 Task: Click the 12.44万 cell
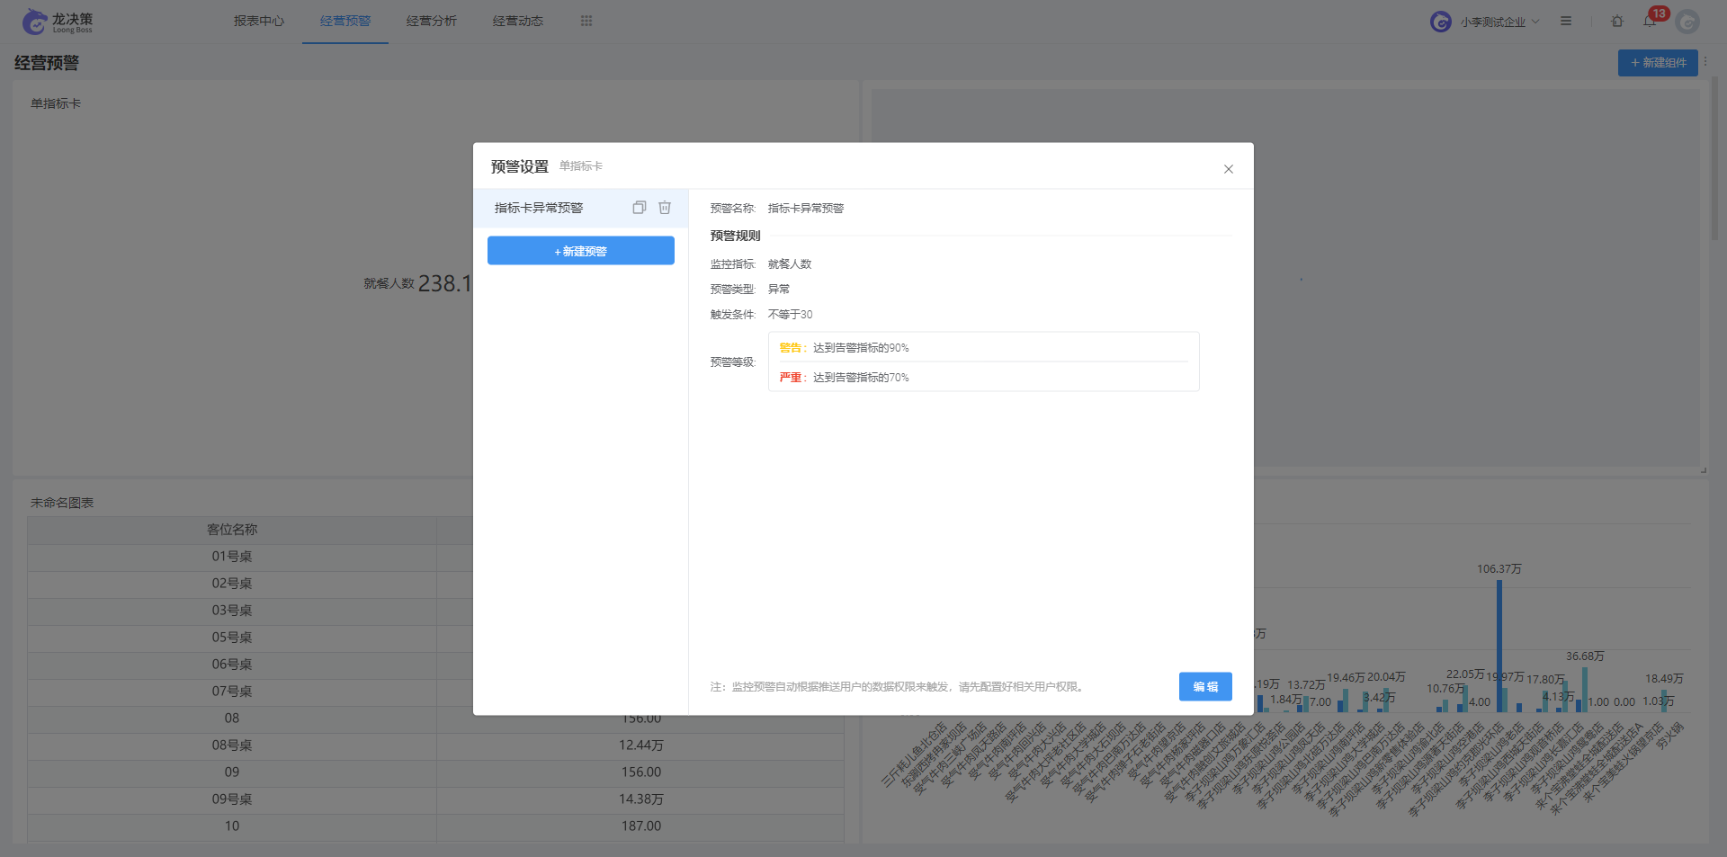pyautogui.click(x=640, y=745)
